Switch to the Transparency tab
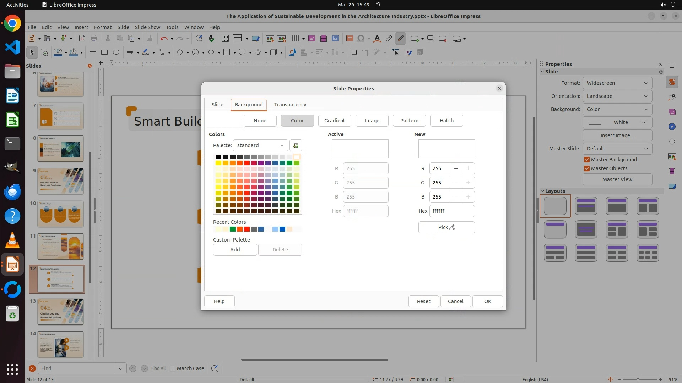Viewport: 682px width, 383px height. click(x=290, y=105)
